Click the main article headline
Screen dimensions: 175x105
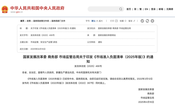tap(88, 59)
